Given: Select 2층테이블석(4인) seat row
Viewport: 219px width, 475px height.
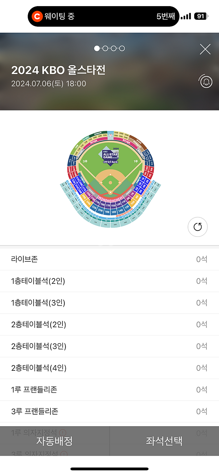Looking at the screenshot, I should click(109, 368).
